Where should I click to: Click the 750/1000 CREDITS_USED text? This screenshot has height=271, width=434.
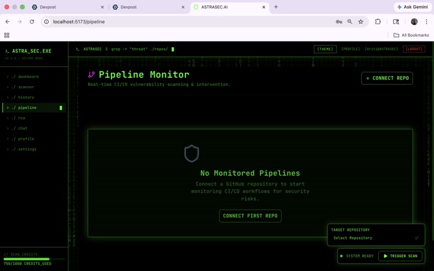[x=27, y=263]
